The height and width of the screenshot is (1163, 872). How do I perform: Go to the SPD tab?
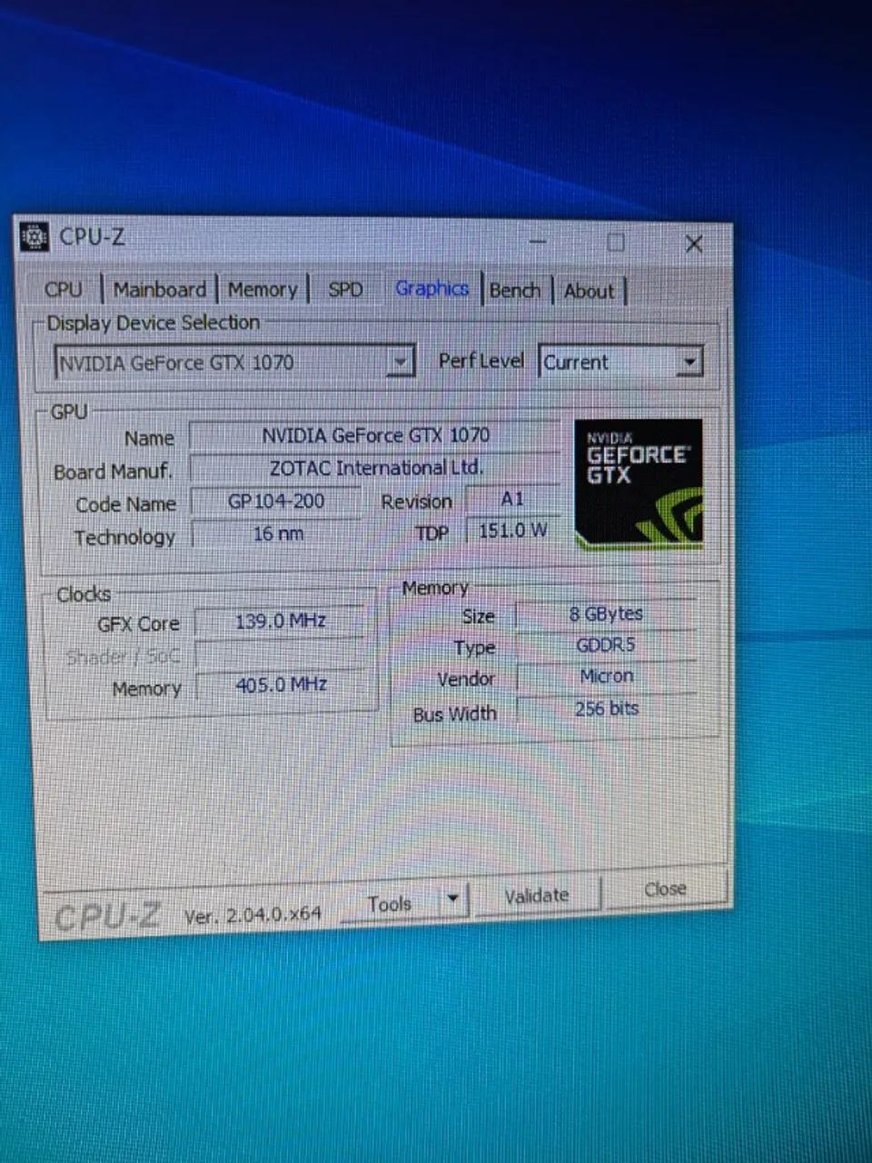[x=345, y=290]
